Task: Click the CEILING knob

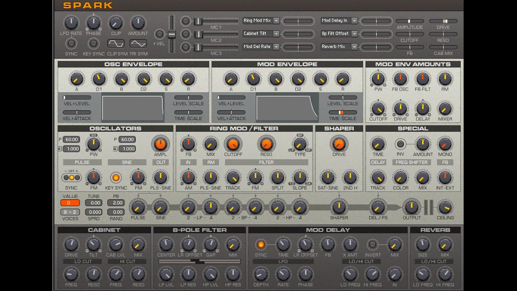Action: point(445,207)
